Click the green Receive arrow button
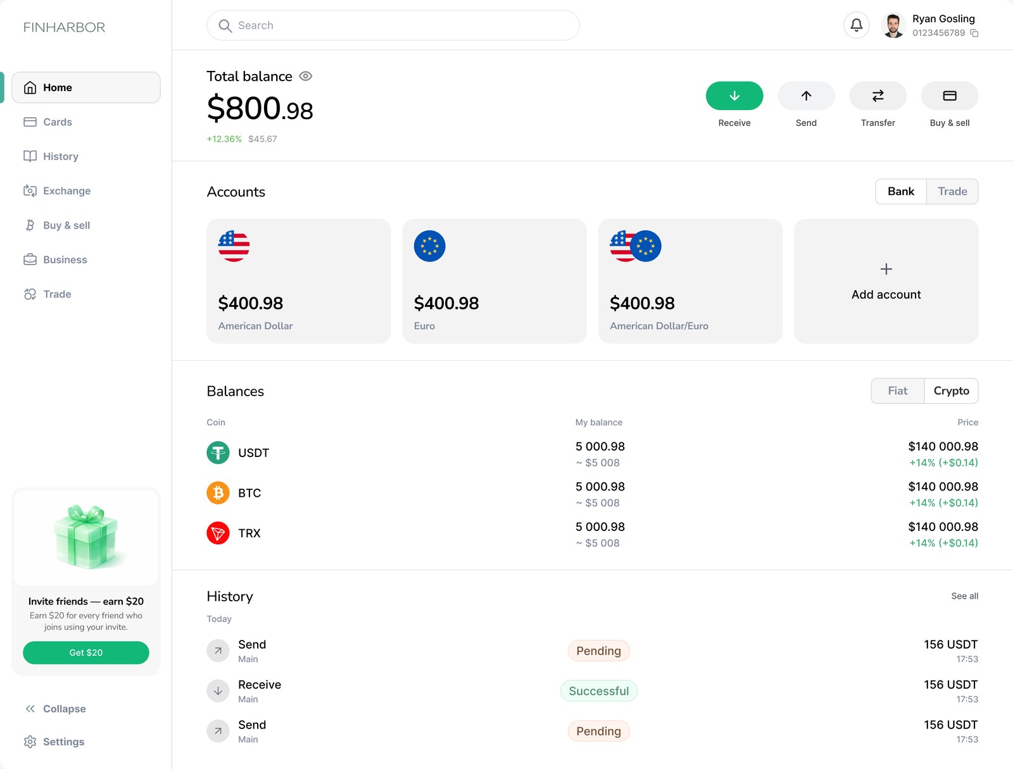This screenshot has width=1013, height=769. tap(734, 96)
